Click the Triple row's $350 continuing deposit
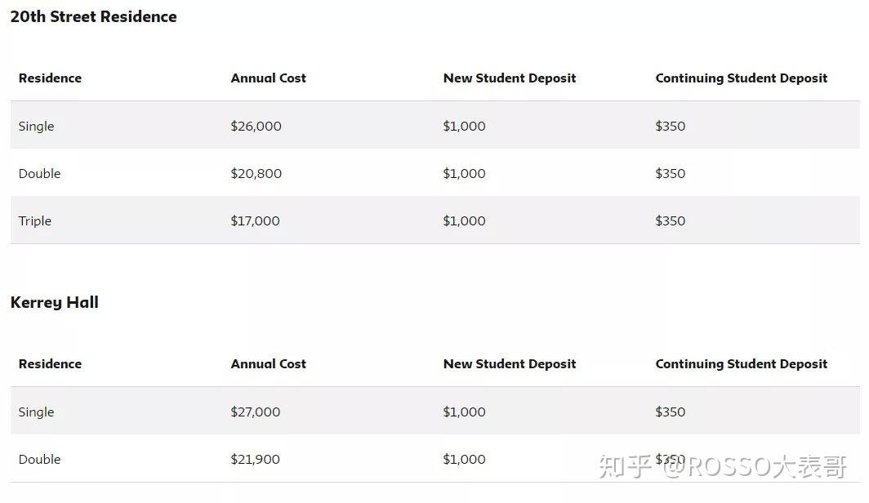869x503 pixels. (670, 221)
